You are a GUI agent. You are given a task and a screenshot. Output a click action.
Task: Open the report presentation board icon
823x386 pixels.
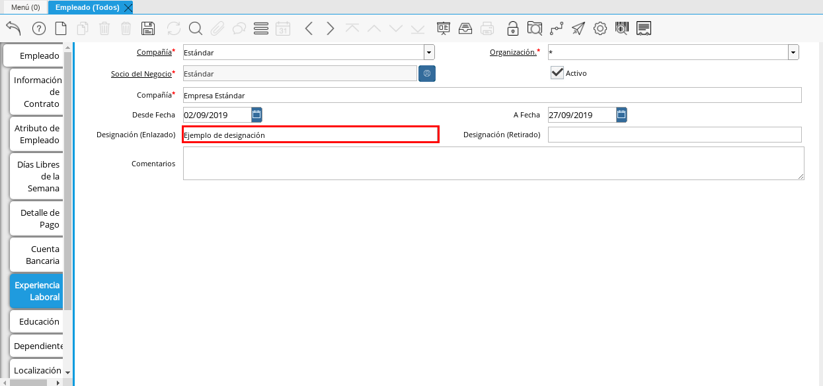point(444,28)
